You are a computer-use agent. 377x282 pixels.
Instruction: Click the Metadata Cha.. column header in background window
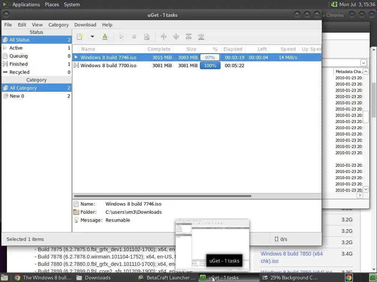tap(348, 72)
